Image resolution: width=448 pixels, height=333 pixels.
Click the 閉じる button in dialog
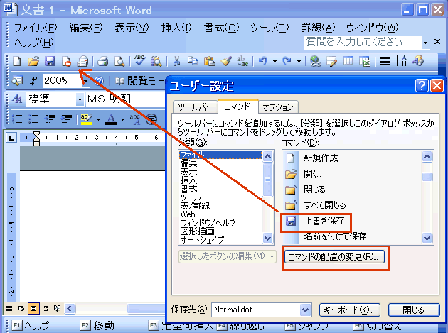click(414, 310)
